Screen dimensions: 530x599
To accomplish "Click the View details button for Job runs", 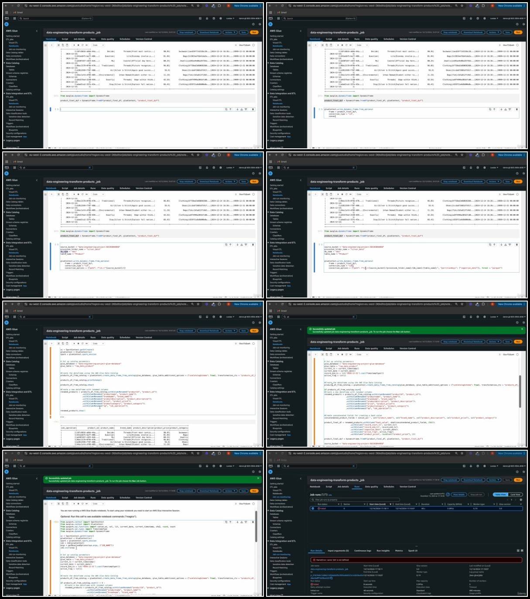I will 458,494.
